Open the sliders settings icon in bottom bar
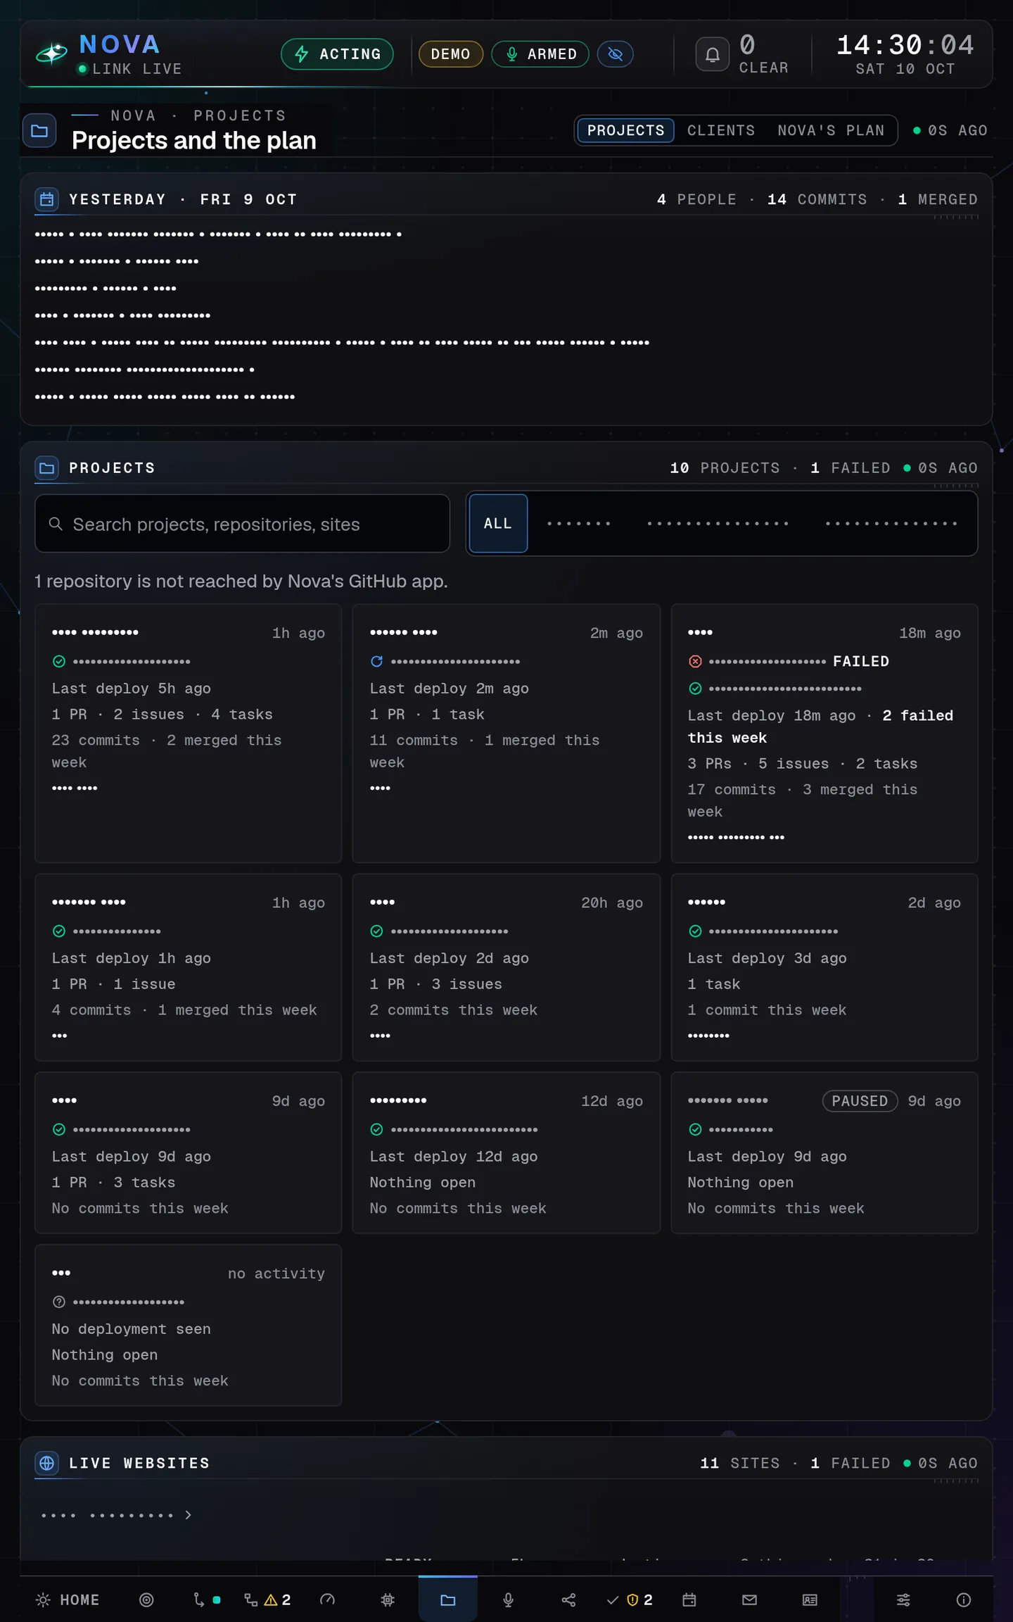The height and width of the screenshot is (1622, 1013). (x=903, y=1599)
